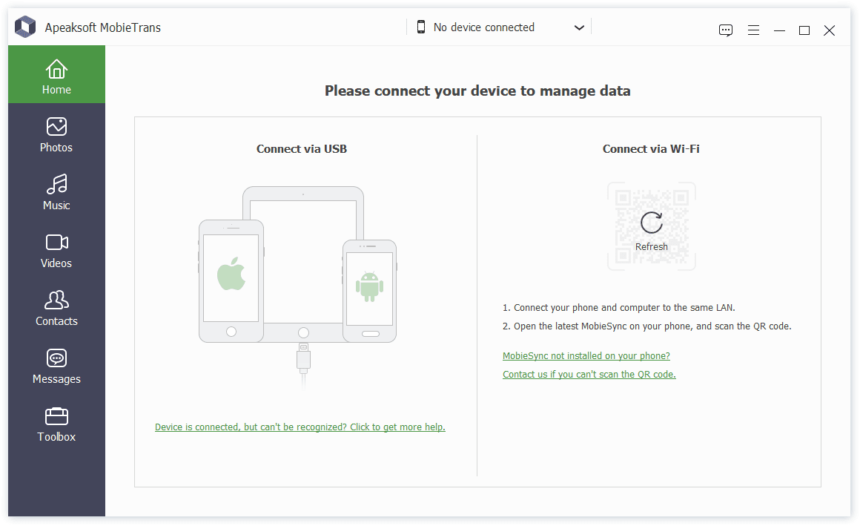
Task: Open the Contacts section
Action: pos(56,309)
